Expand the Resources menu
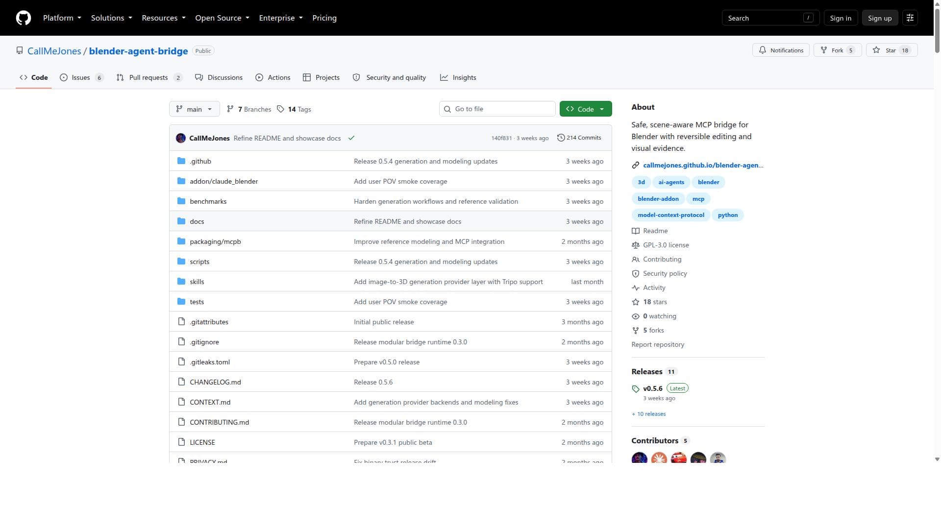Screen dimensions: 941x529 coord(164,18)
